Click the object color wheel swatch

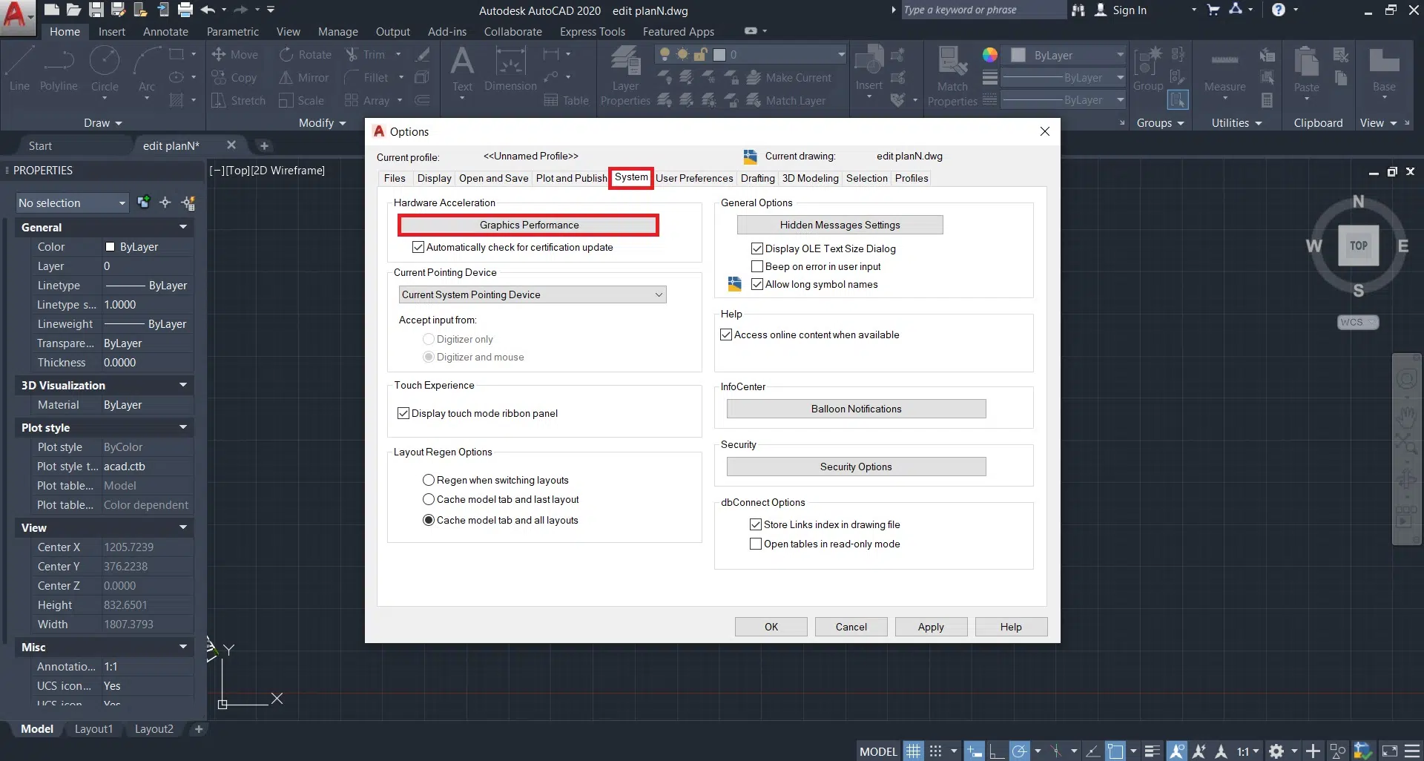pyautogui.click(x=989, y=55)
